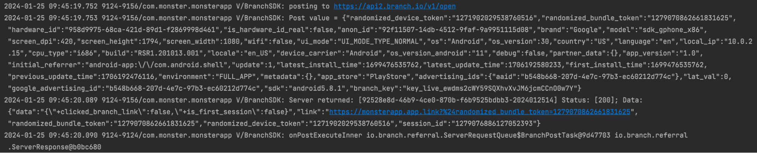This screenshot has height=153, width=757.
Task: Open the monsterapp.app.link URL
Action: 479,112
